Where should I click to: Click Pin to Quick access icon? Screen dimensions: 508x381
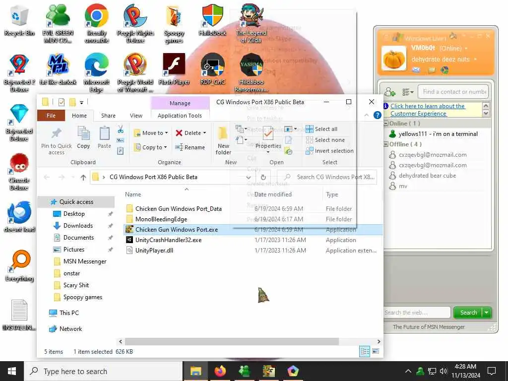57,140
